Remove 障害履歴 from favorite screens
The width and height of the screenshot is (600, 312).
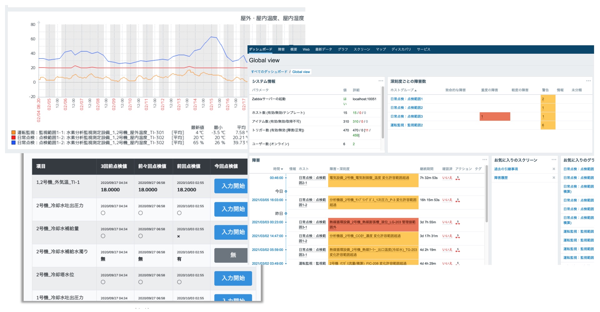pyautogui.click(x=554, y=178)
